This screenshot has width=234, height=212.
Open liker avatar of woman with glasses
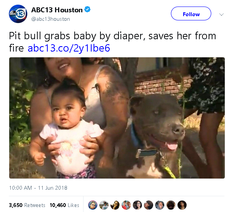tap(137, 205)
